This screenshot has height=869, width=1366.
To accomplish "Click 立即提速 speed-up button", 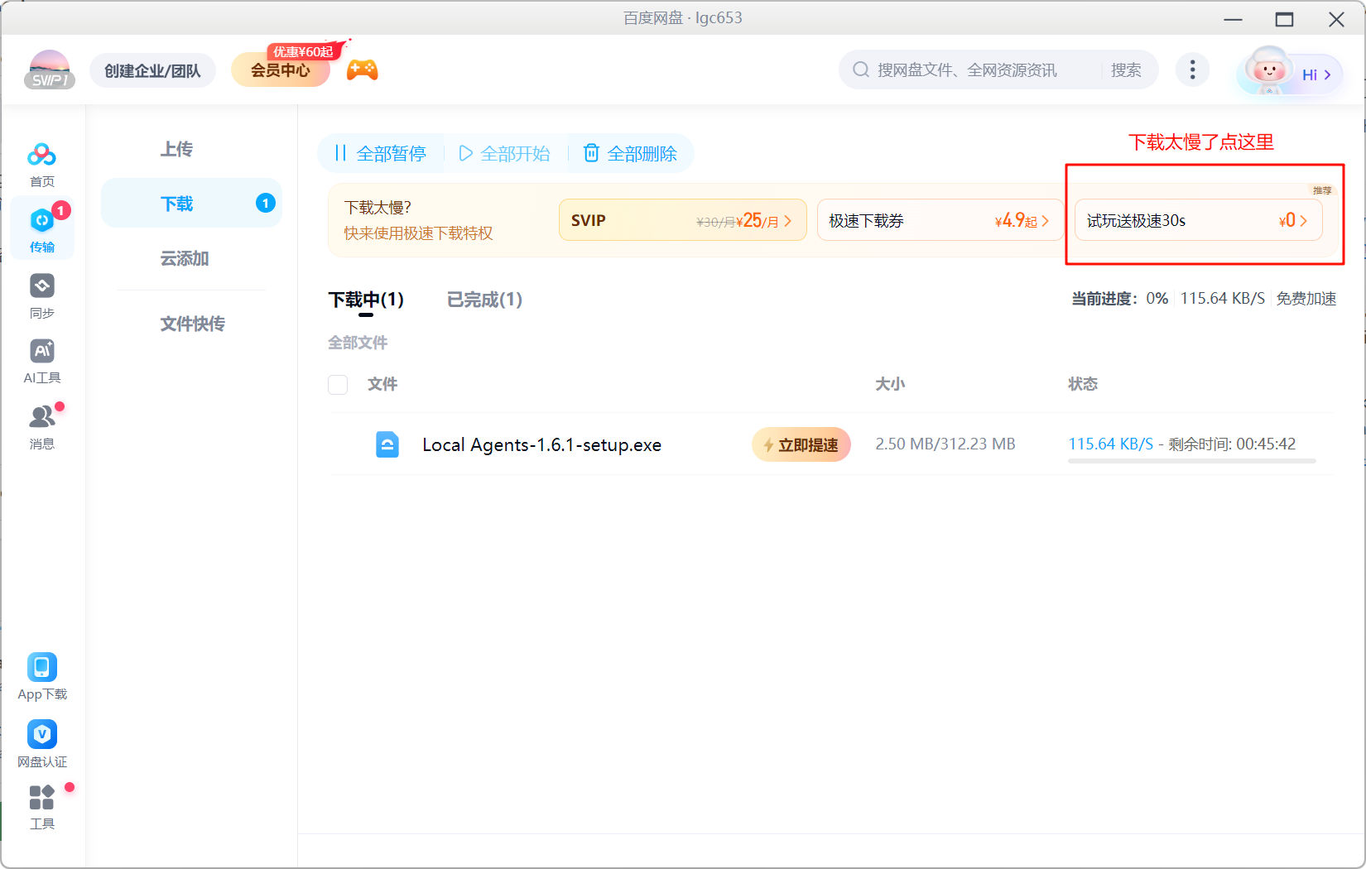I will pyautogui.click(x=801, y=444).
